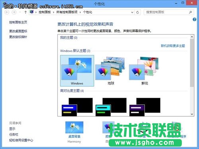Open 控制面板主页 link
The image size is (199, 149).
click(x=18, y=22)
